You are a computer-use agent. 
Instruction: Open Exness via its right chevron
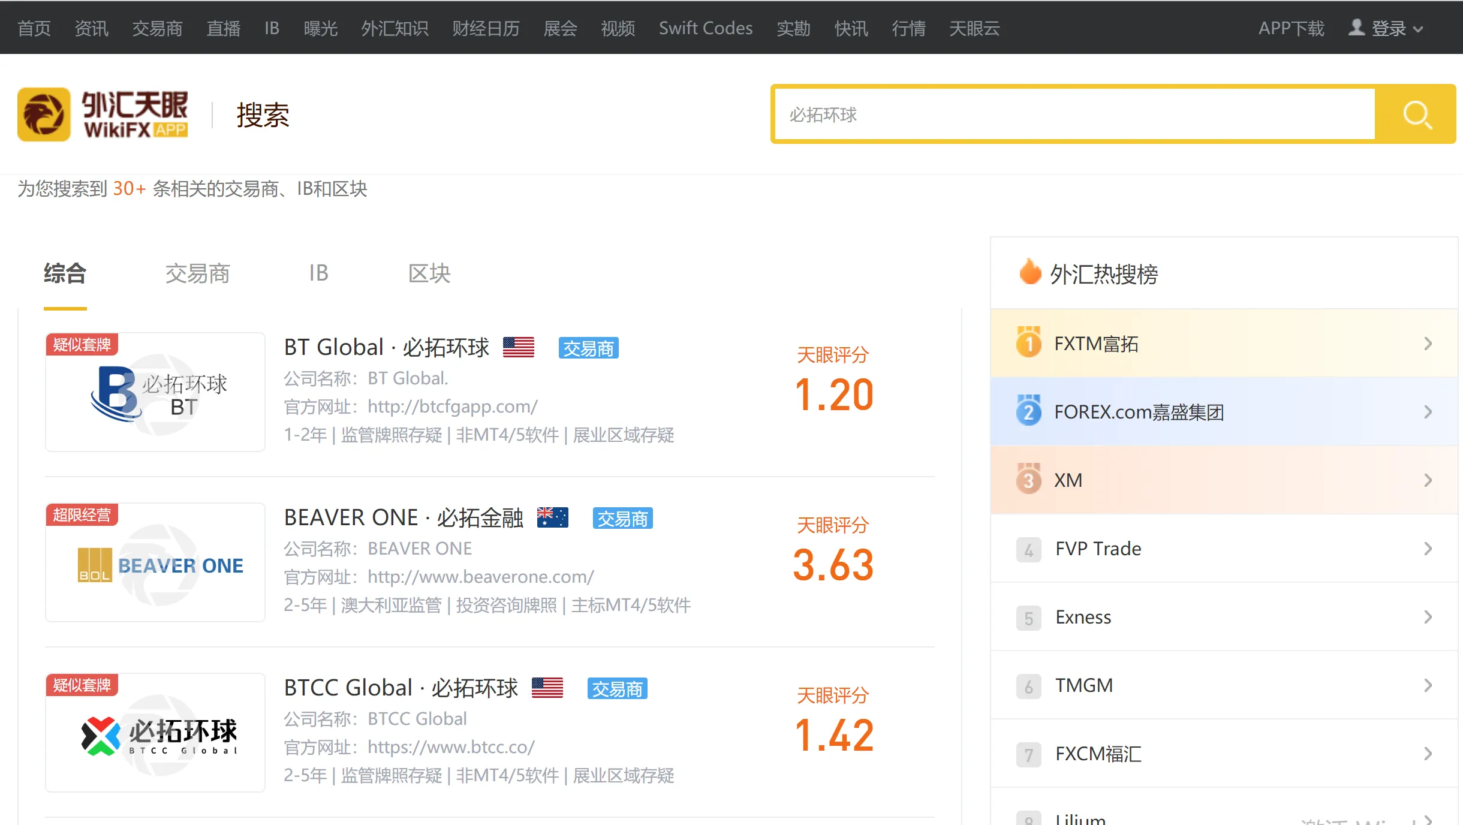point(1428,617)
